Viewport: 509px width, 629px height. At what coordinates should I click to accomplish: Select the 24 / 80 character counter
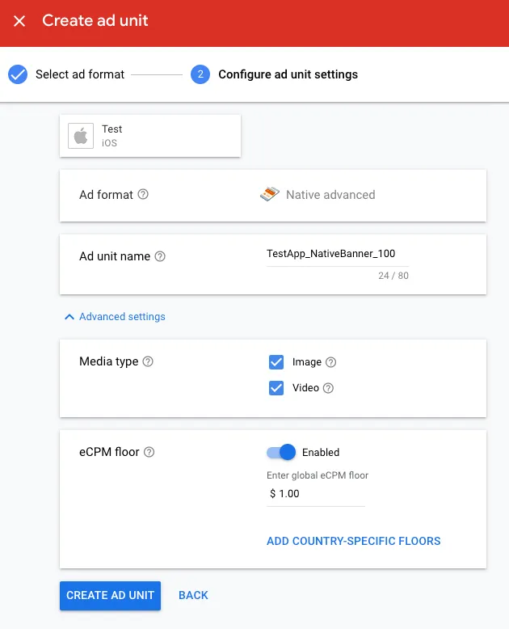click(x=393, y=276)
